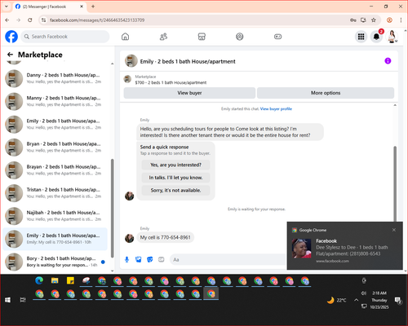Screen dimensions: 408x326
Task: Bookmark this page with the star icon
Action: [374, 20]
